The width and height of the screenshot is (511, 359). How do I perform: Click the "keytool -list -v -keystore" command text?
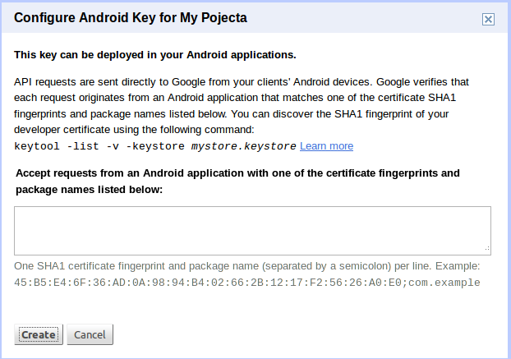click(100, 146)
